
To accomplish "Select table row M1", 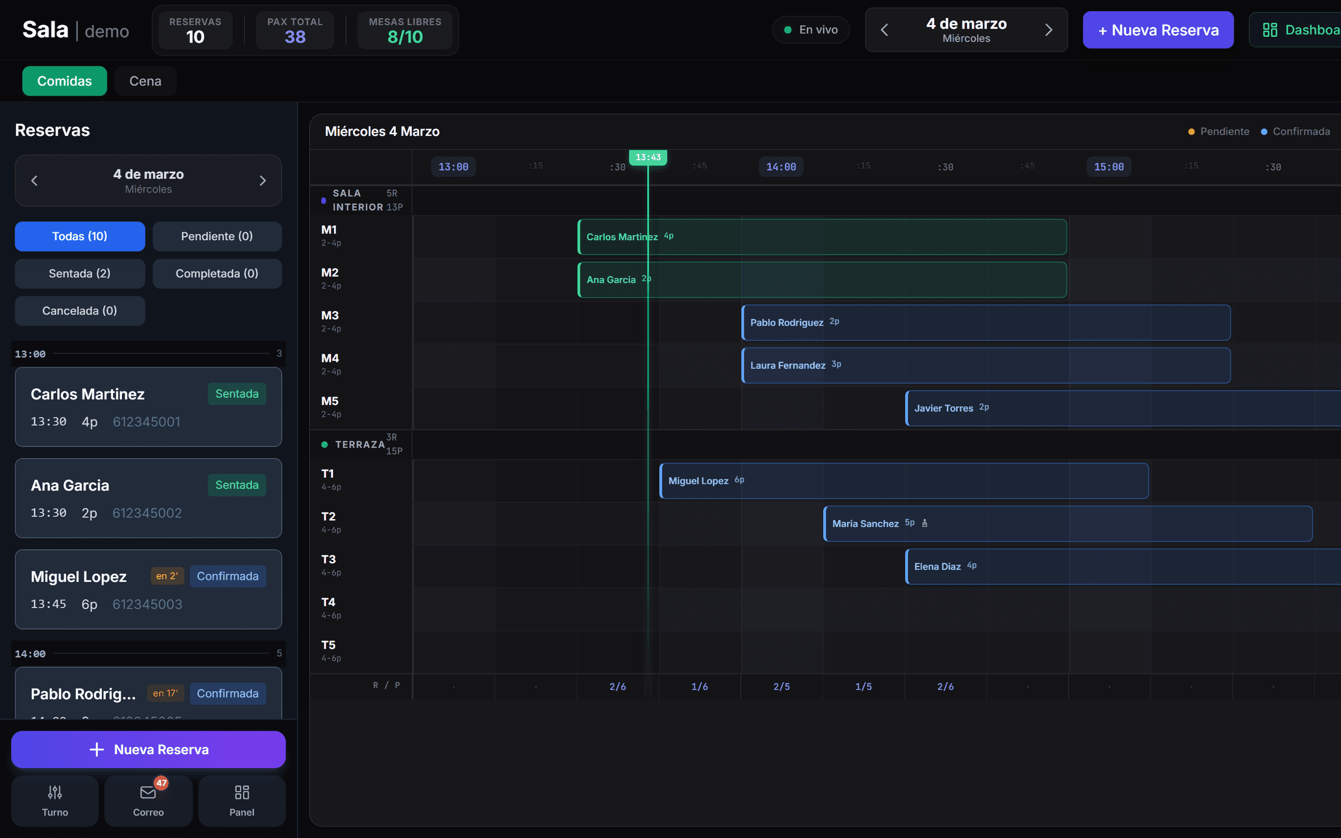I will 362,236.
